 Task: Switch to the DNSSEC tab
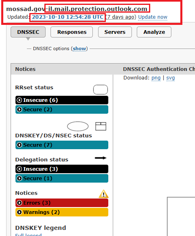(28, 32)
